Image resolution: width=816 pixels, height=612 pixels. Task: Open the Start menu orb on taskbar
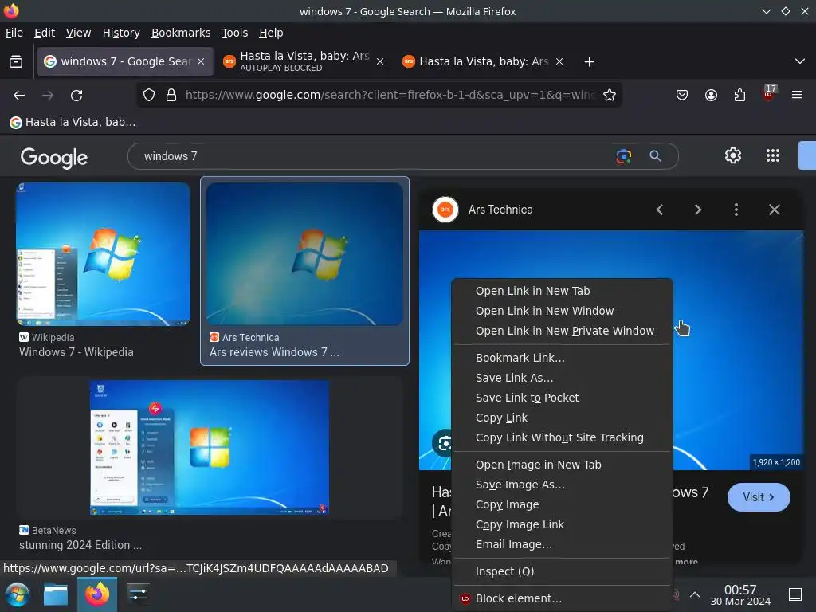pos(18,594)
